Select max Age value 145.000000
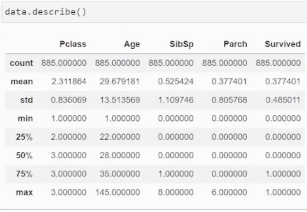This screenshot has height=212, width=307. point(118,192)
